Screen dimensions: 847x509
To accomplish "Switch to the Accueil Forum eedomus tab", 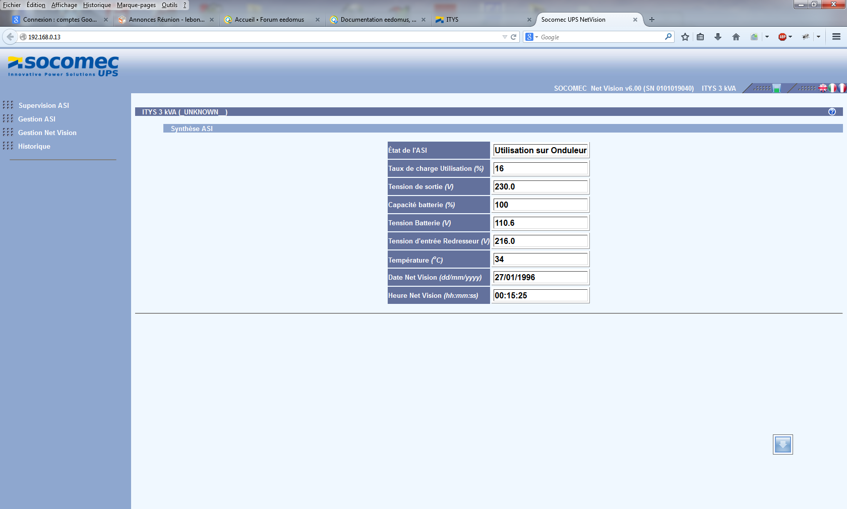I will (x=269, y=20).
